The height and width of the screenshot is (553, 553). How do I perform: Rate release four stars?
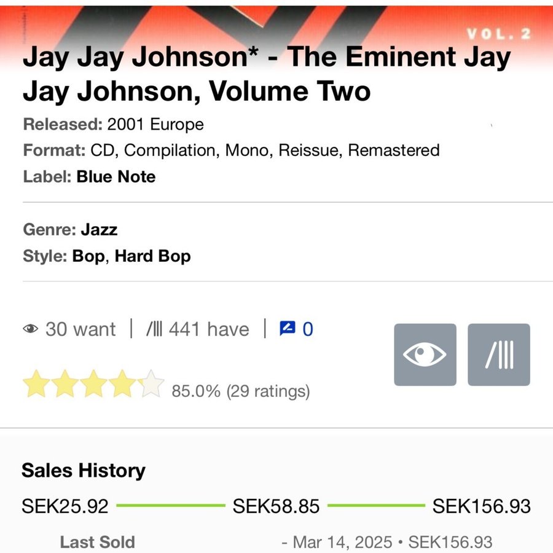[x=122, y=384]
